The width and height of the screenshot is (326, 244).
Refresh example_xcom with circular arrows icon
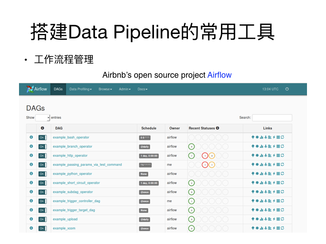283,228
